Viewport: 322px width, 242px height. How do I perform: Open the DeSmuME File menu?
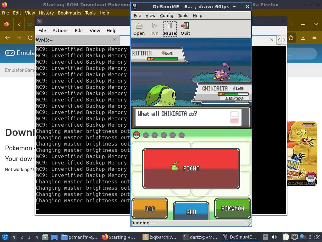[137, 16]
